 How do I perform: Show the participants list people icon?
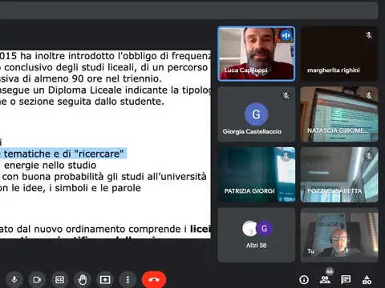tap(325, 279)
